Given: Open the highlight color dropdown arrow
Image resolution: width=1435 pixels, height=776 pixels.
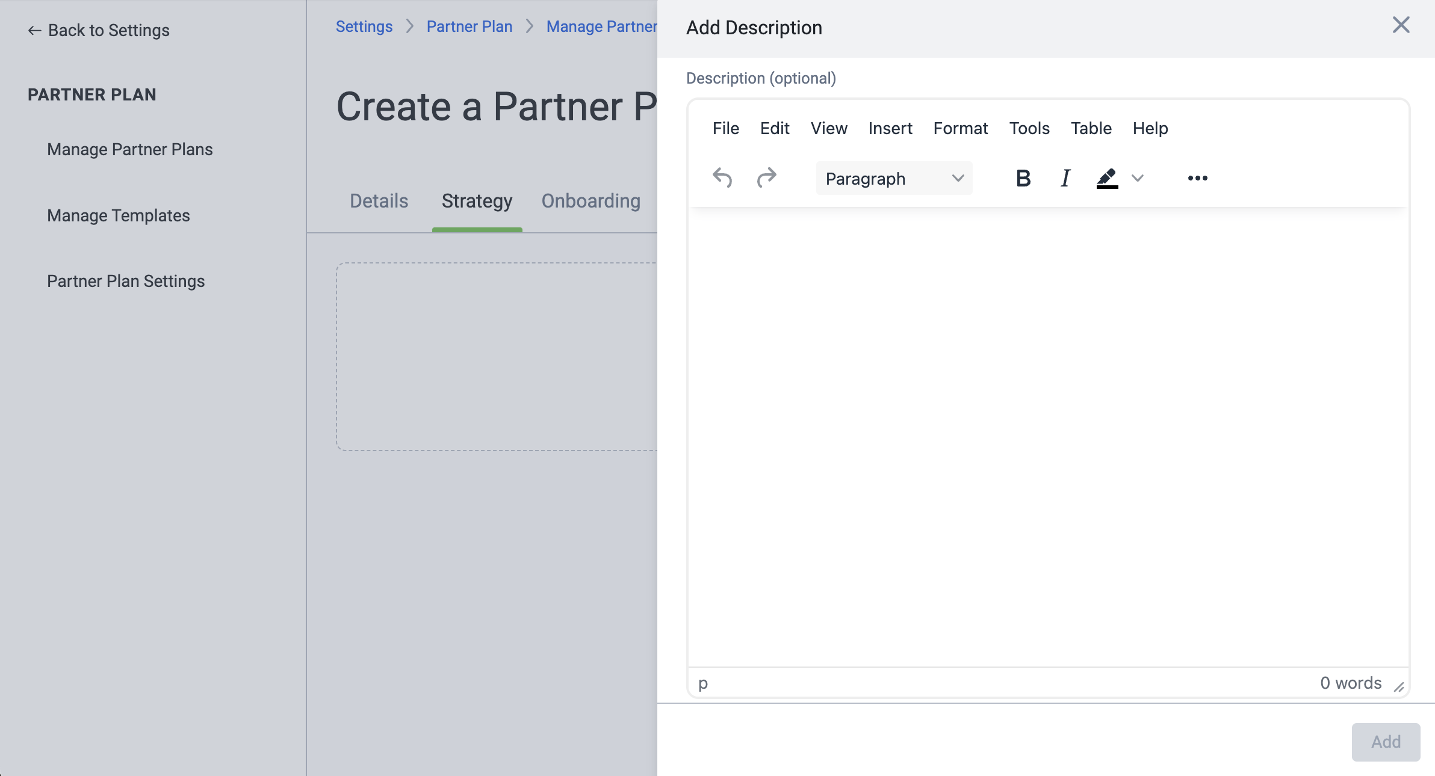Looking at the screenshot, I should [1137, 178].
